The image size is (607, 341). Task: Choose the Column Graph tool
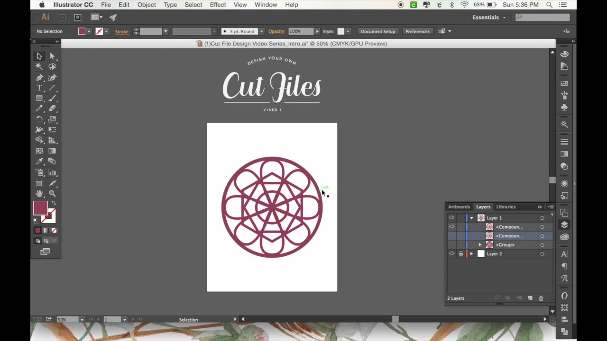tap(52, 172)
